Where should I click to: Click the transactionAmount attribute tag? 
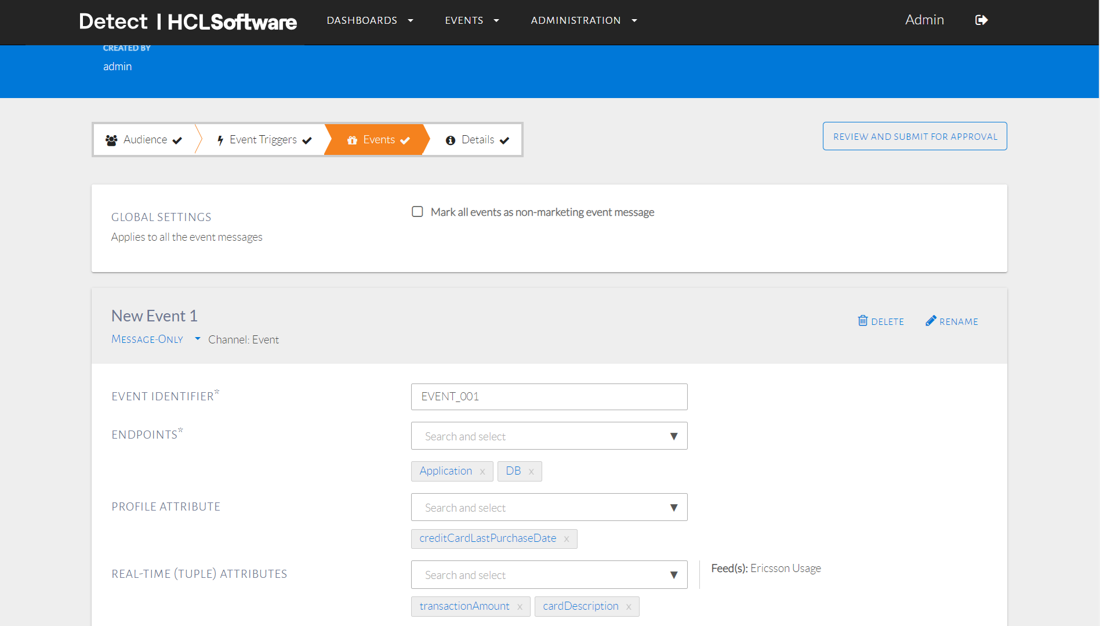tap(464, 606)
